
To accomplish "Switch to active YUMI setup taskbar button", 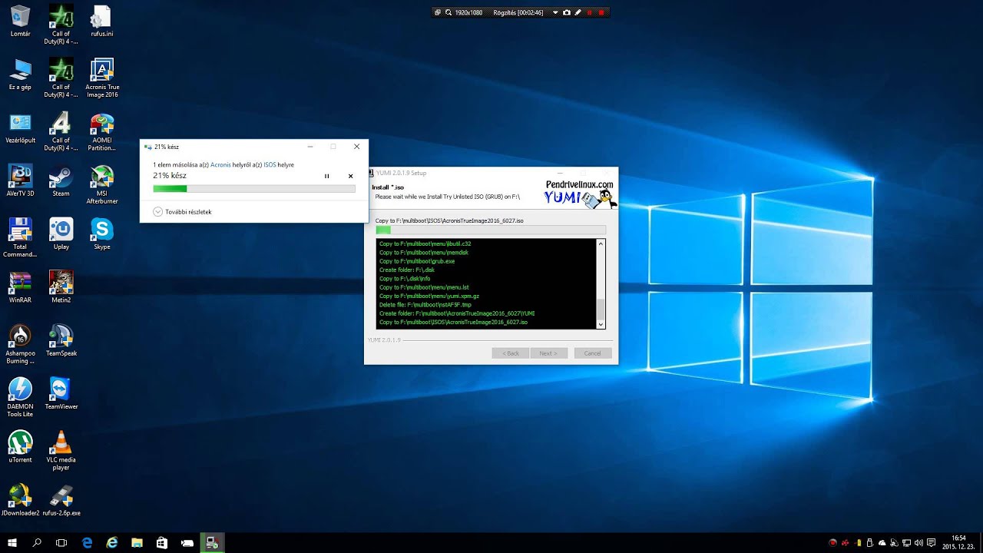I will (x=212, y=543).
